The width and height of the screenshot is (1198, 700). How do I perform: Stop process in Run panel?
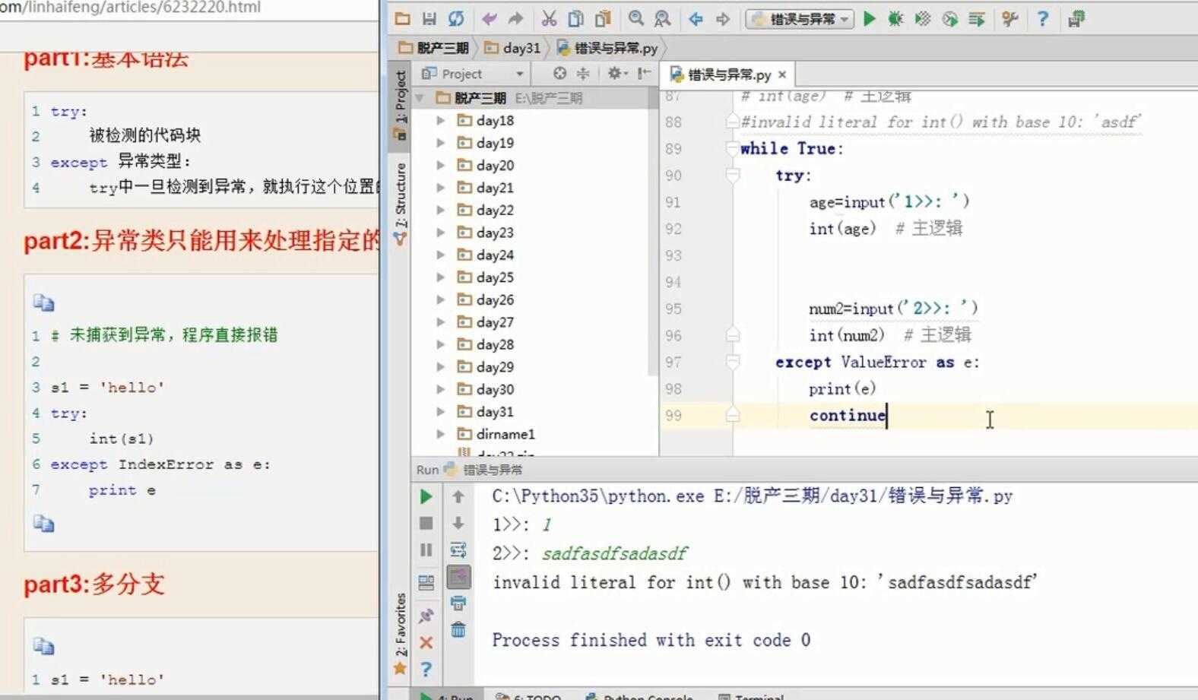(x=426, y=523)
